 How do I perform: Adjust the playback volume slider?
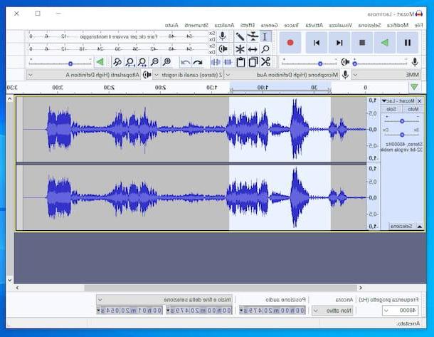pyautogui.click(x=309, y=63)
